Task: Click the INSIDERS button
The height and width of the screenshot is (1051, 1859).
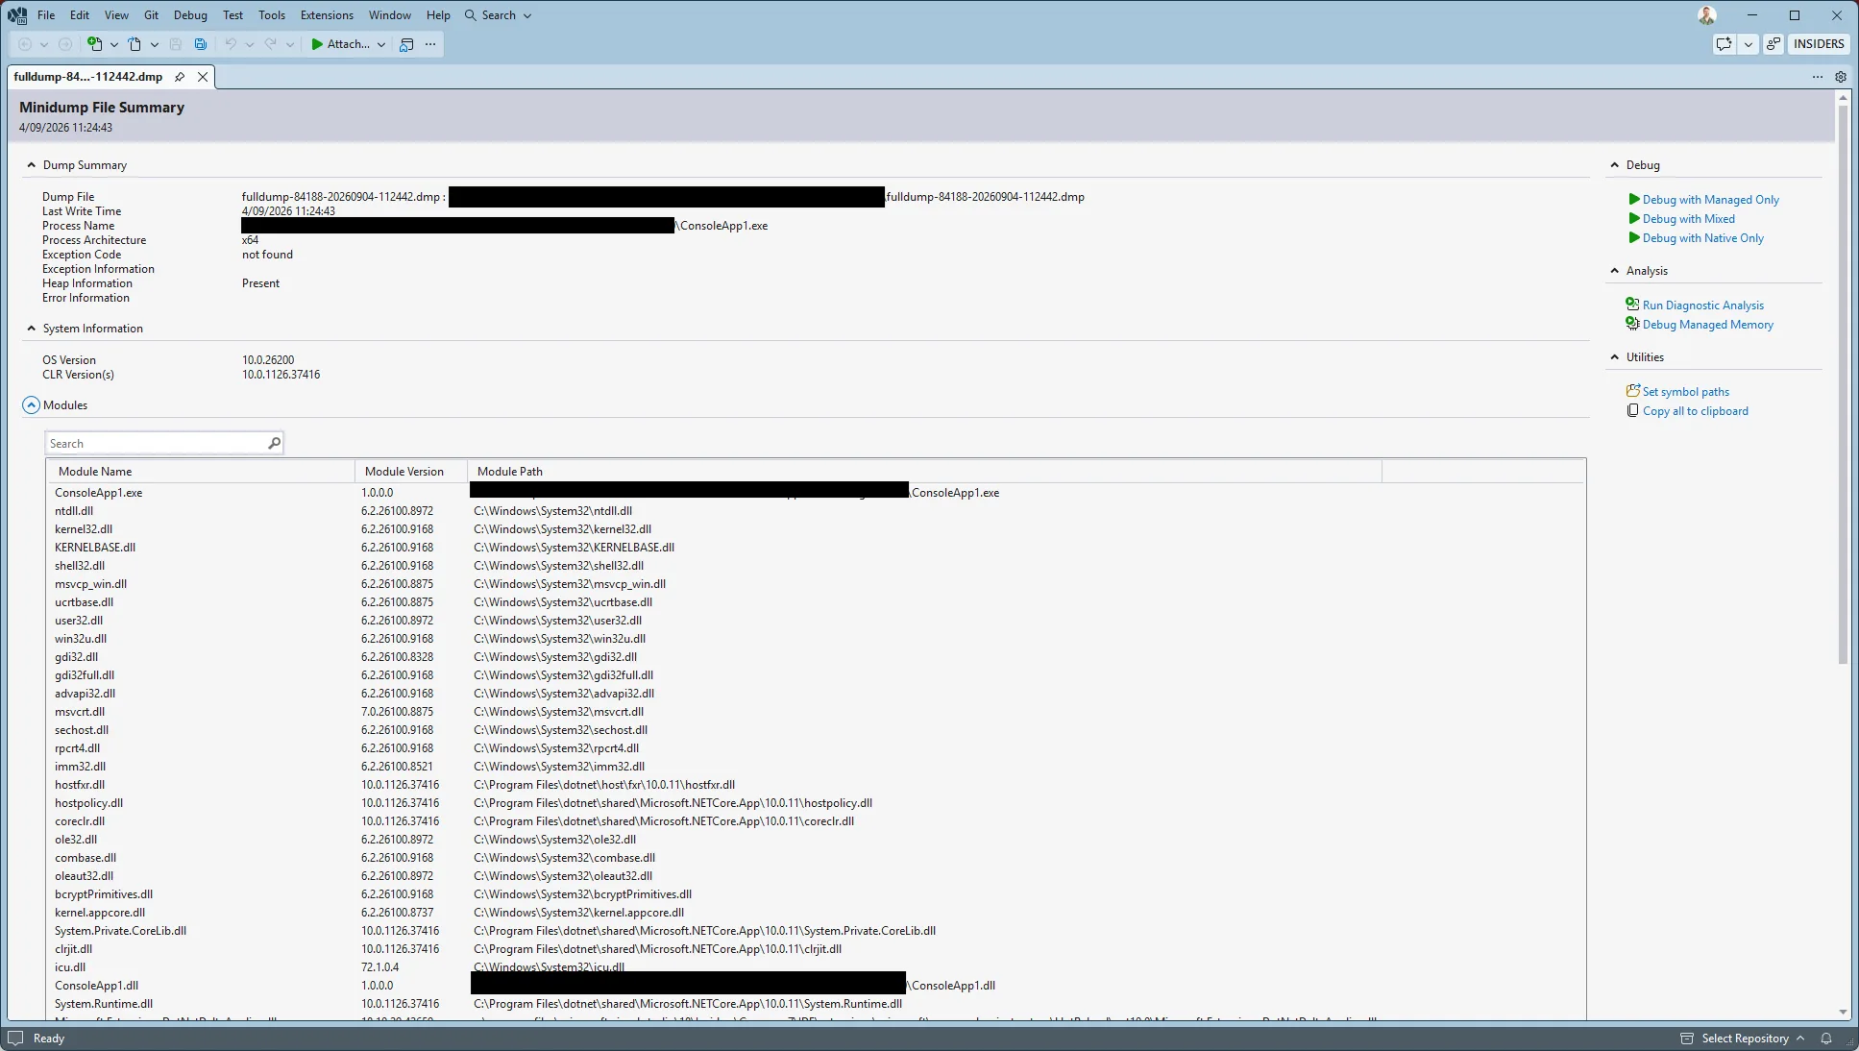Action: (1819, 44)
